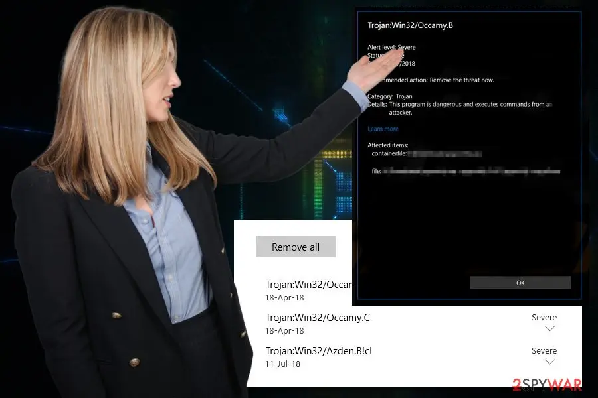This screenshot has width=598, height=398.
Task: Select the Trojan:Win32/Azden.B!cl entry
Action: pyautogui.click(x=318, y=351)
